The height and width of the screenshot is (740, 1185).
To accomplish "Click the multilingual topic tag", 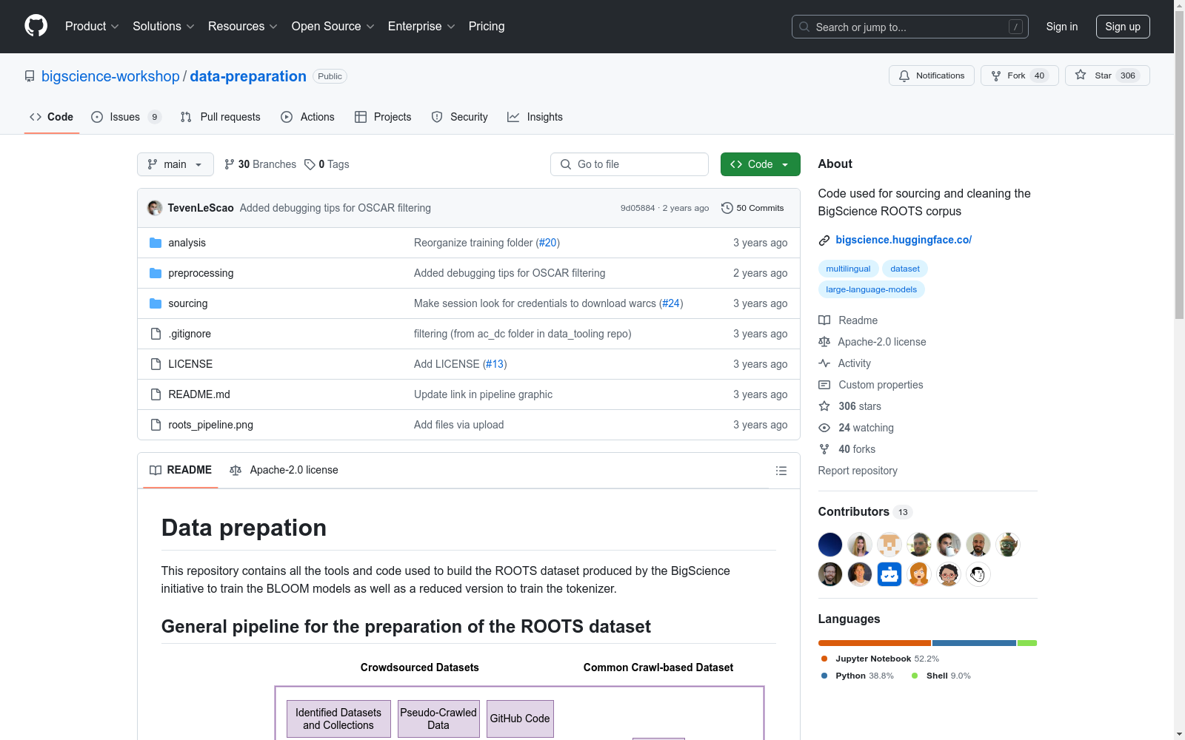I will (848, 269).
